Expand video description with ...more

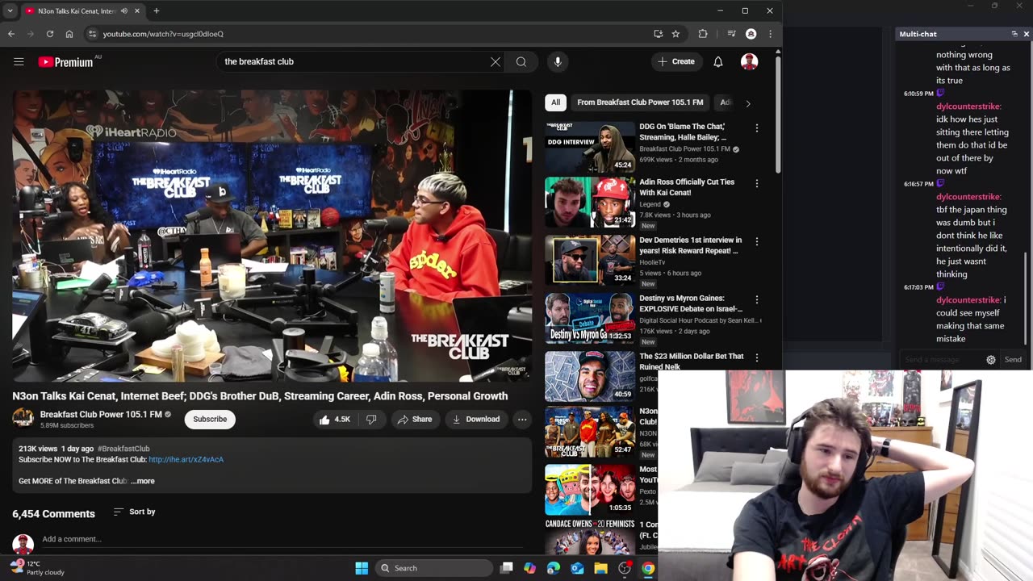[143, 481]
